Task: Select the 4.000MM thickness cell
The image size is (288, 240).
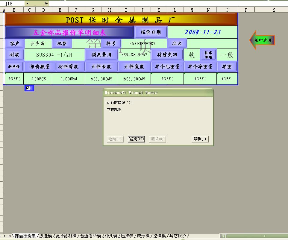Action: 69,79
